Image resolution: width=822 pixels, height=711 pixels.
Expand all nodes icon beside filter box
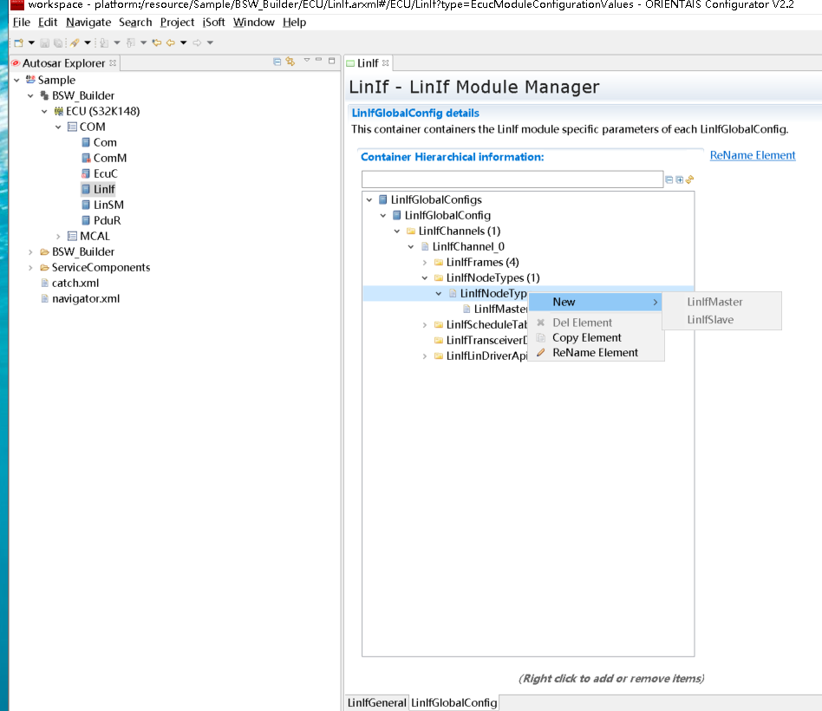[680, 179]
